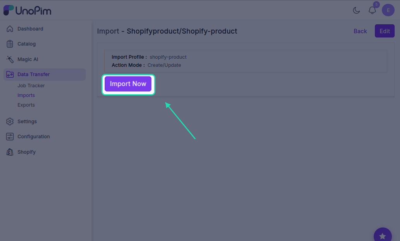The width and height of the screenshot is (400, 241).
Task: Click the Back link
Action: 360,31
